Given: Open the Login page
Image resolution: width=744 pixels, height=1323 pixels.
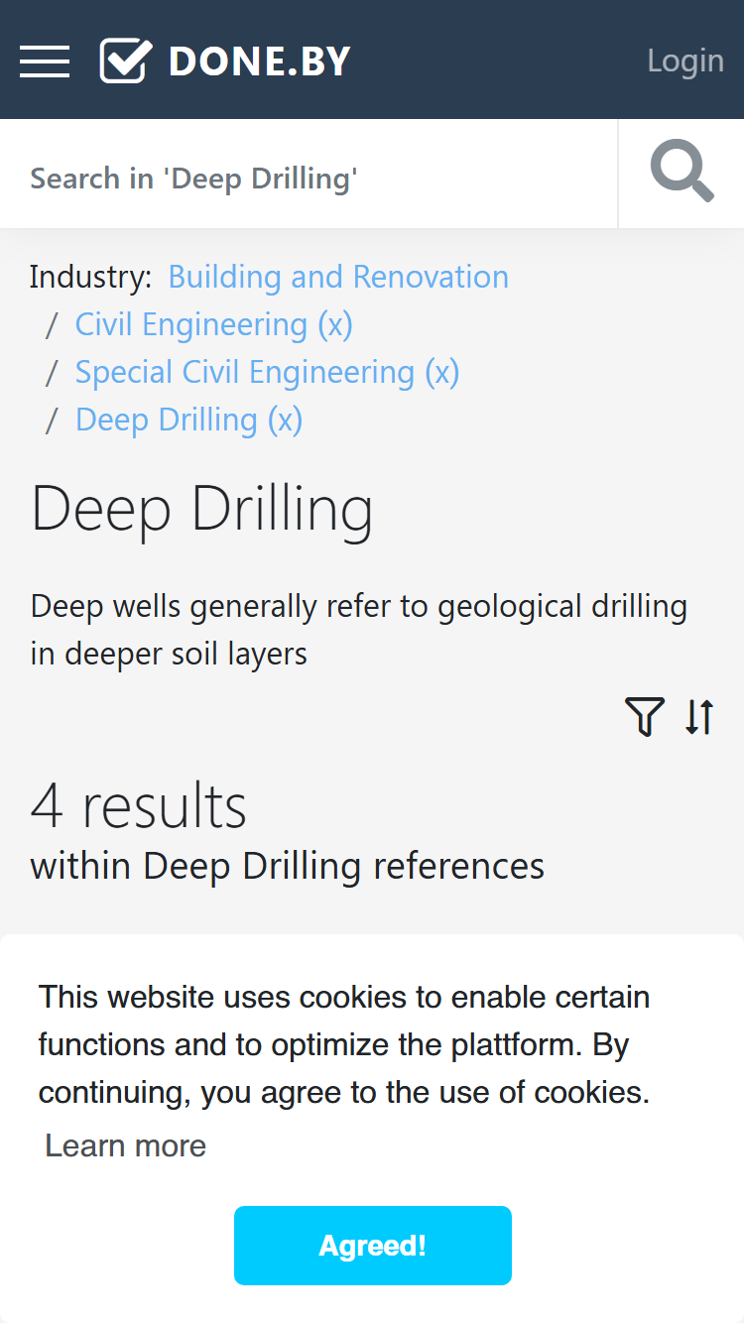Looking at the screenshot, I should pos(685,60).
